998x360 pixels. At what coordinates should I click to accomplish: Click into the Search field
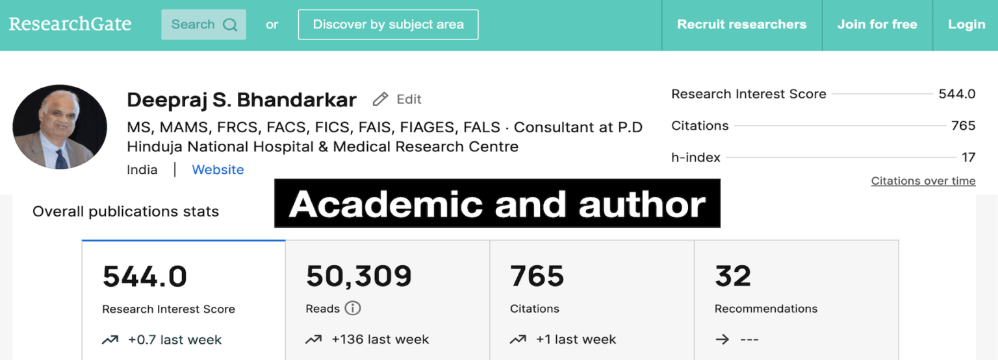[x=193, y=25]
